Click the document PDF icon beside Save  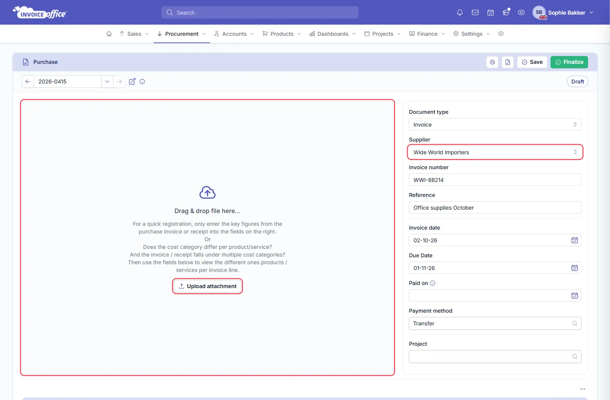coord(508,62)
